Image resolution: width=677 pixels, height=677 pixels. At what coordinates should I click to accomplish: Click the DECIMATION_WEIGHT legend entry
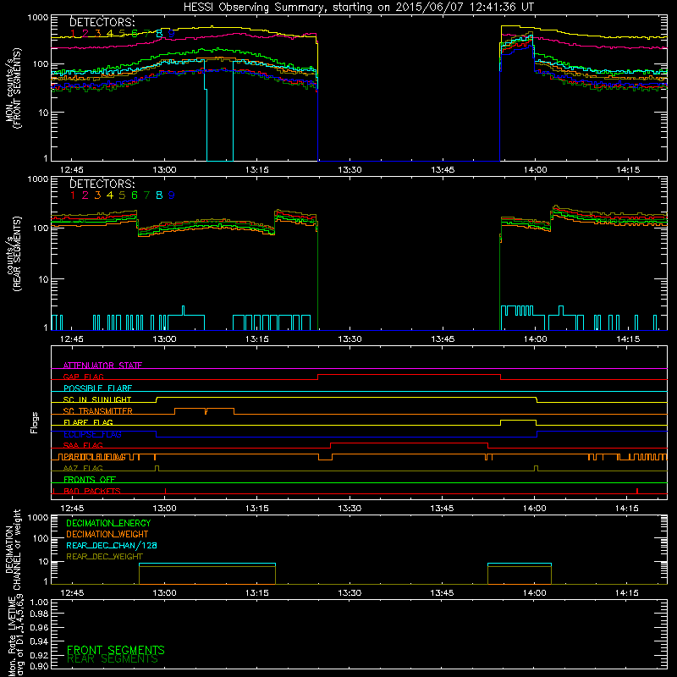click(x=107, y=535)
